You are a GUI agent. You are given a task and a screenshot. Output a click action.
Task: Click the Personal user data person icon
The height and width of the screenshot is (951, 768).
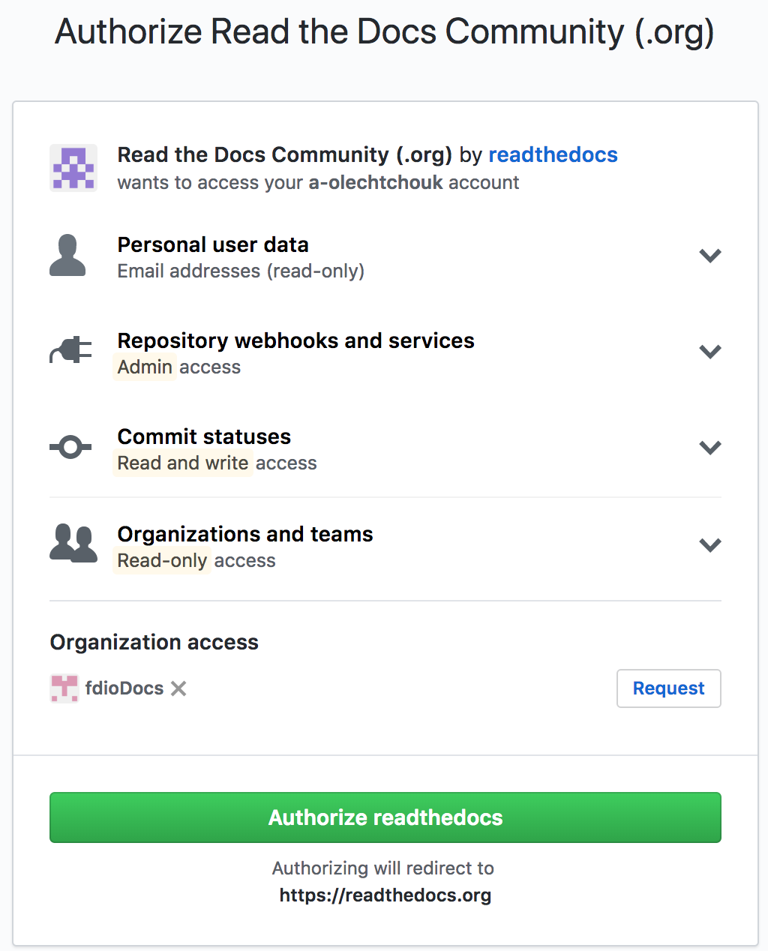coord(67,255)
